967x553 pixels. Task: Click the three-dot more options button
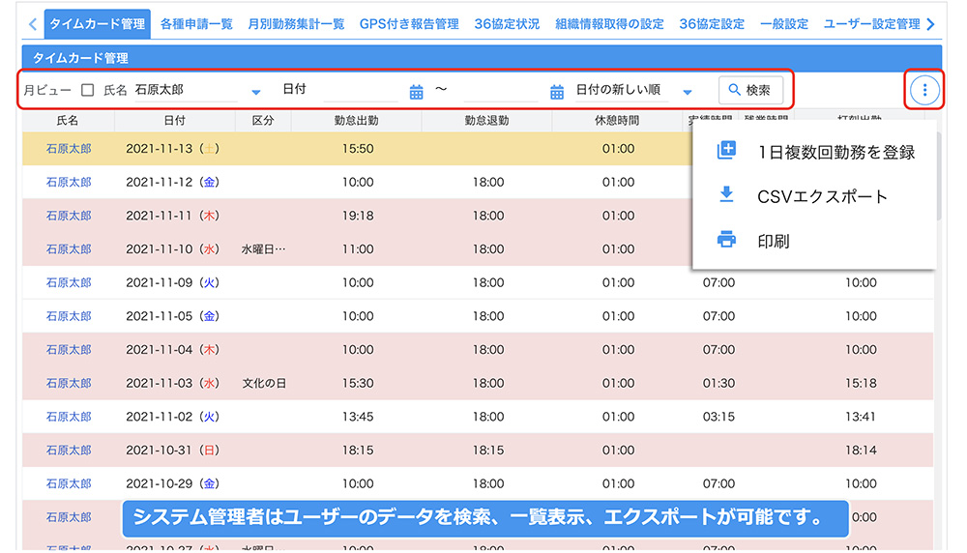[x=923, y=90]
